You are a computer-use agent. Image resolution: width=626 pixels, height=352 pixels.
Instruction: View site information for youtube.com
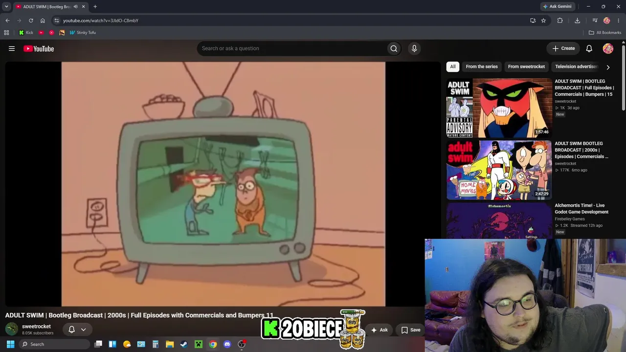click(57, 21)
